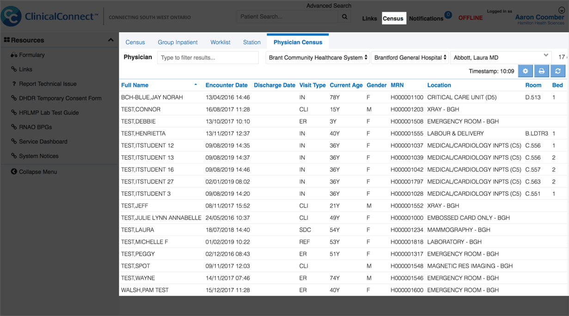Select patient WALSH,PAM TEST
This screenshot has height=316, width=569.
pos(145,290)
